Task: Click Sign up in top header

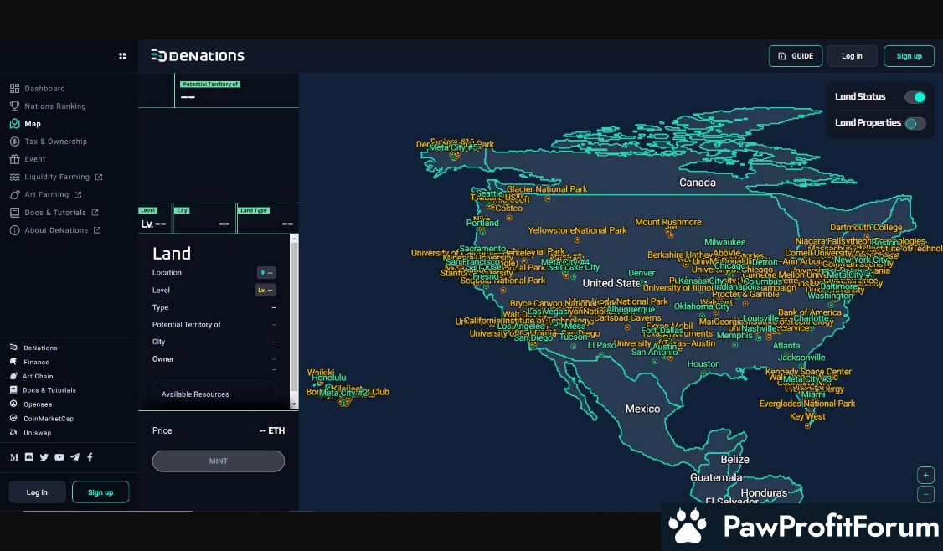Action: (x=909, y=56)
